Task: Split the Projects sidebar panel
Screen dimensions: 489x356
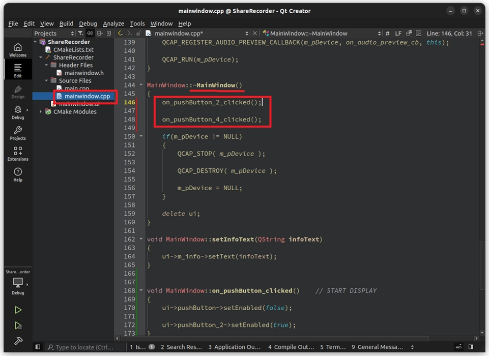Action: (x=100, y=33)
